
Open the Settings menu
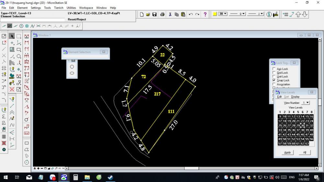tap(36, 8)
